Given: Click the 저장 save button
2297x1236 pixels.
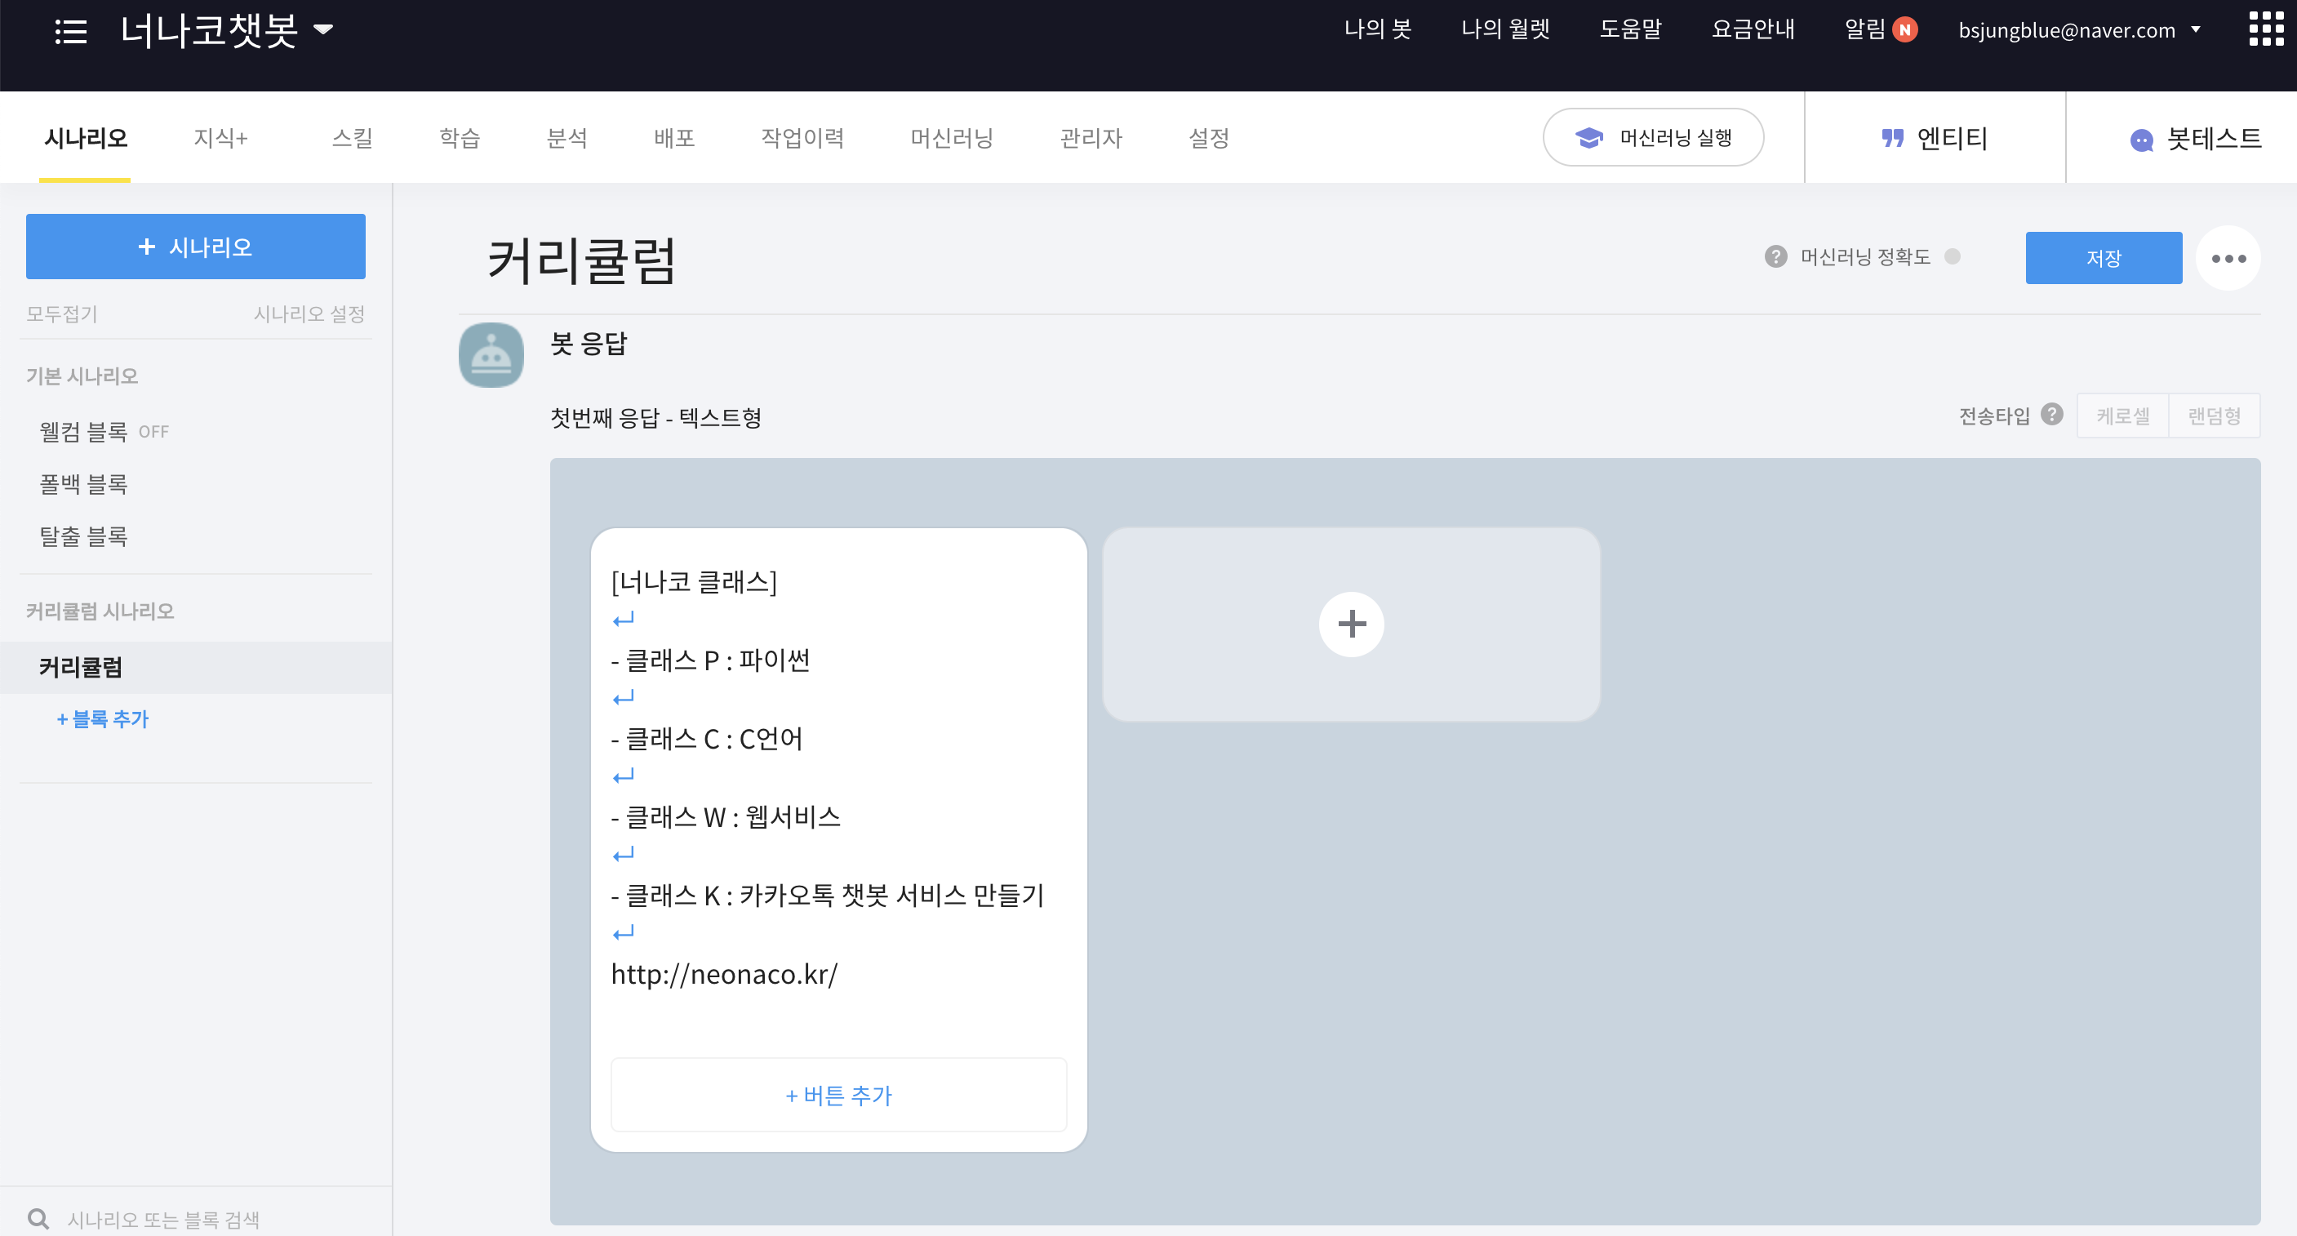Looking at the screenshot, I should [x=2103, y=259].
